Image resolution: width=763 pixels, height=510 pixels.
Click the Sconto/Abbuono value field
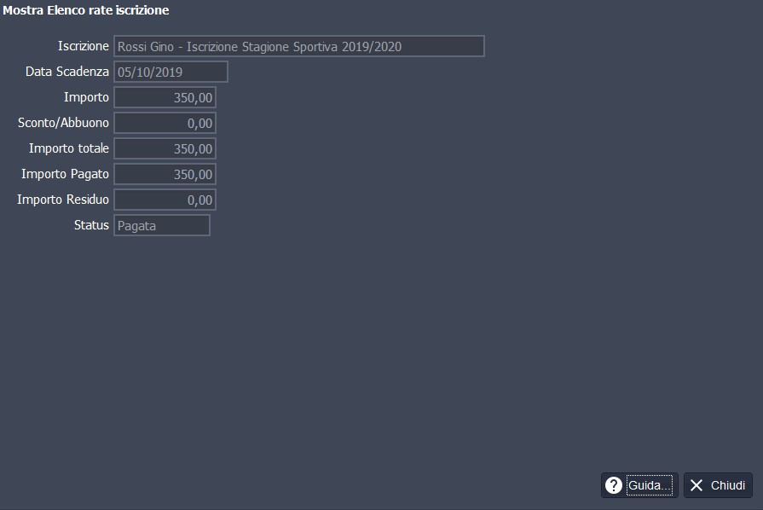165,123
